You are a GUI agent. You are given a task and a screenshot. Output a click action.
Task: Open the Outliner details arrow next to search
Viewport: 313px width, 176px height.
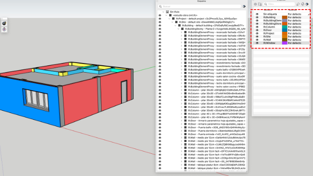tap(244, 6)
